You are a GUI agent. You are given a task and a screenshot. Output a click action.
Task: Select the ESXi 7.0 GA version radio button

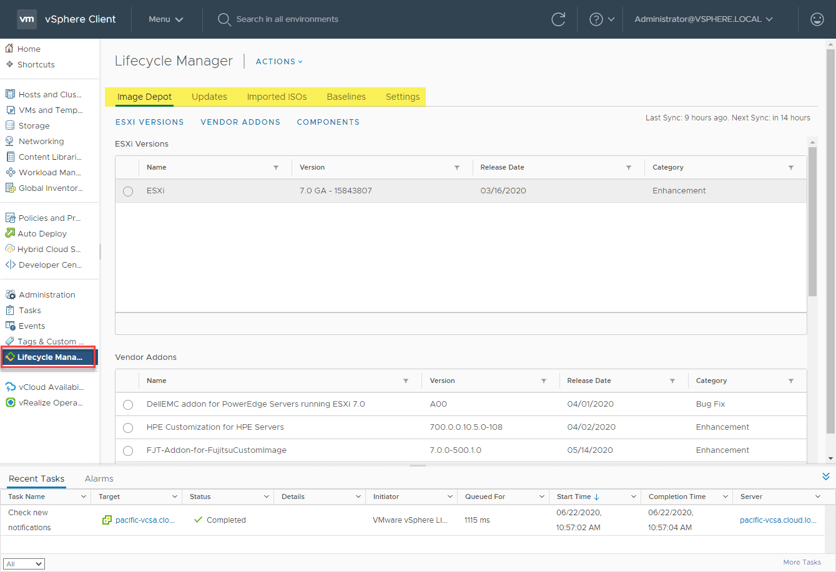coord(128,191)
